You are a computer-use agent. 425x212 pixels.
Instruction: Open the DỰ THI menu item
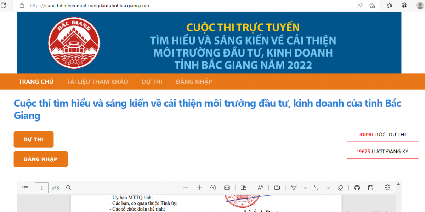click(152, 82)
